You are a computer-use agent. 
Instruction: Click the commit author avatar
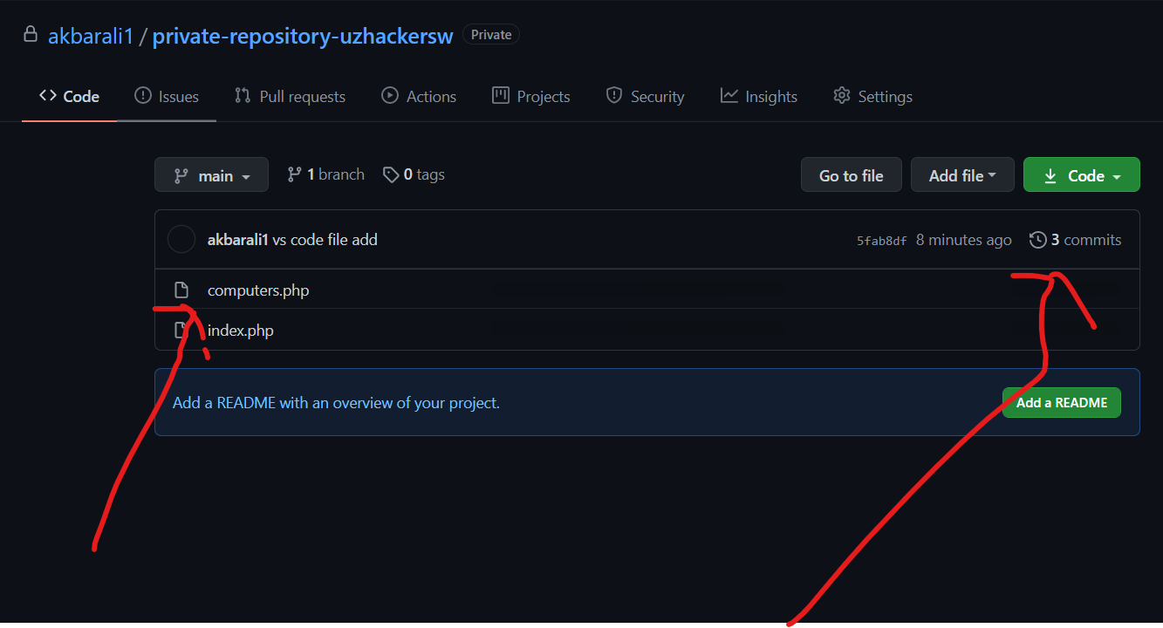pyautogui.click(x=181, y=239)
